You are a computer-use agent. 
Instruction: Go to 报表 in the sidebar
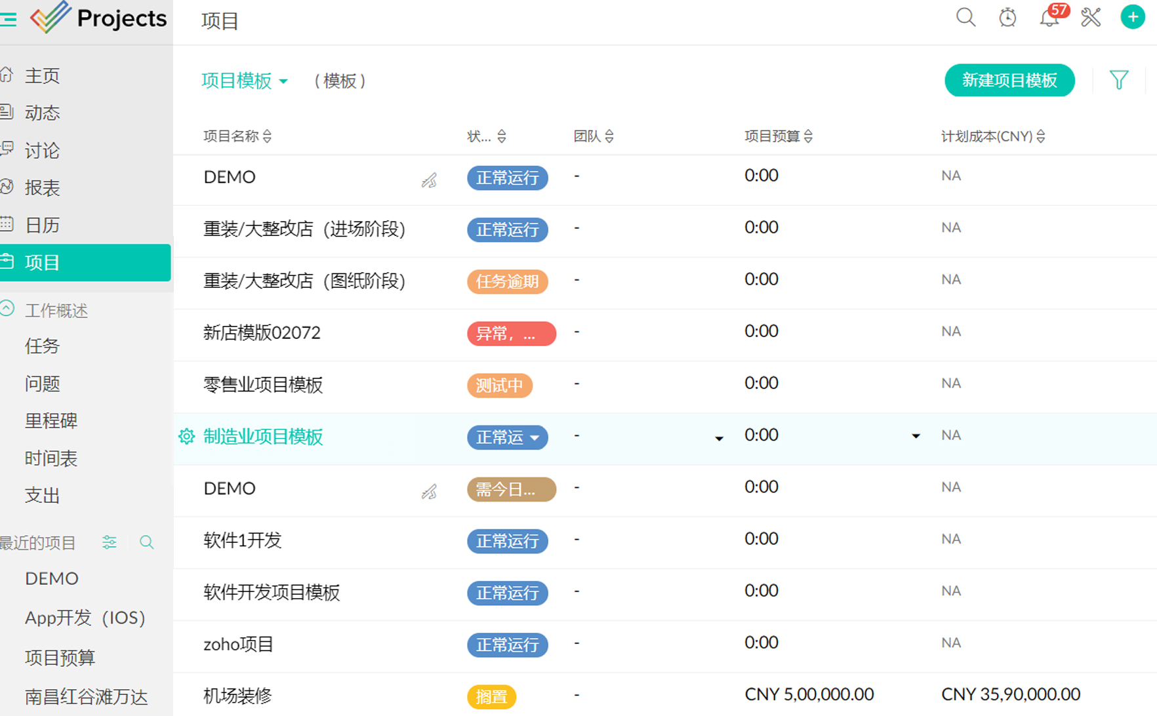tap(43, 188)
